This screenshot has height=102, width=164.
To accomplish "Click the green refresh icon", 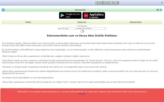I will [161, 10].
